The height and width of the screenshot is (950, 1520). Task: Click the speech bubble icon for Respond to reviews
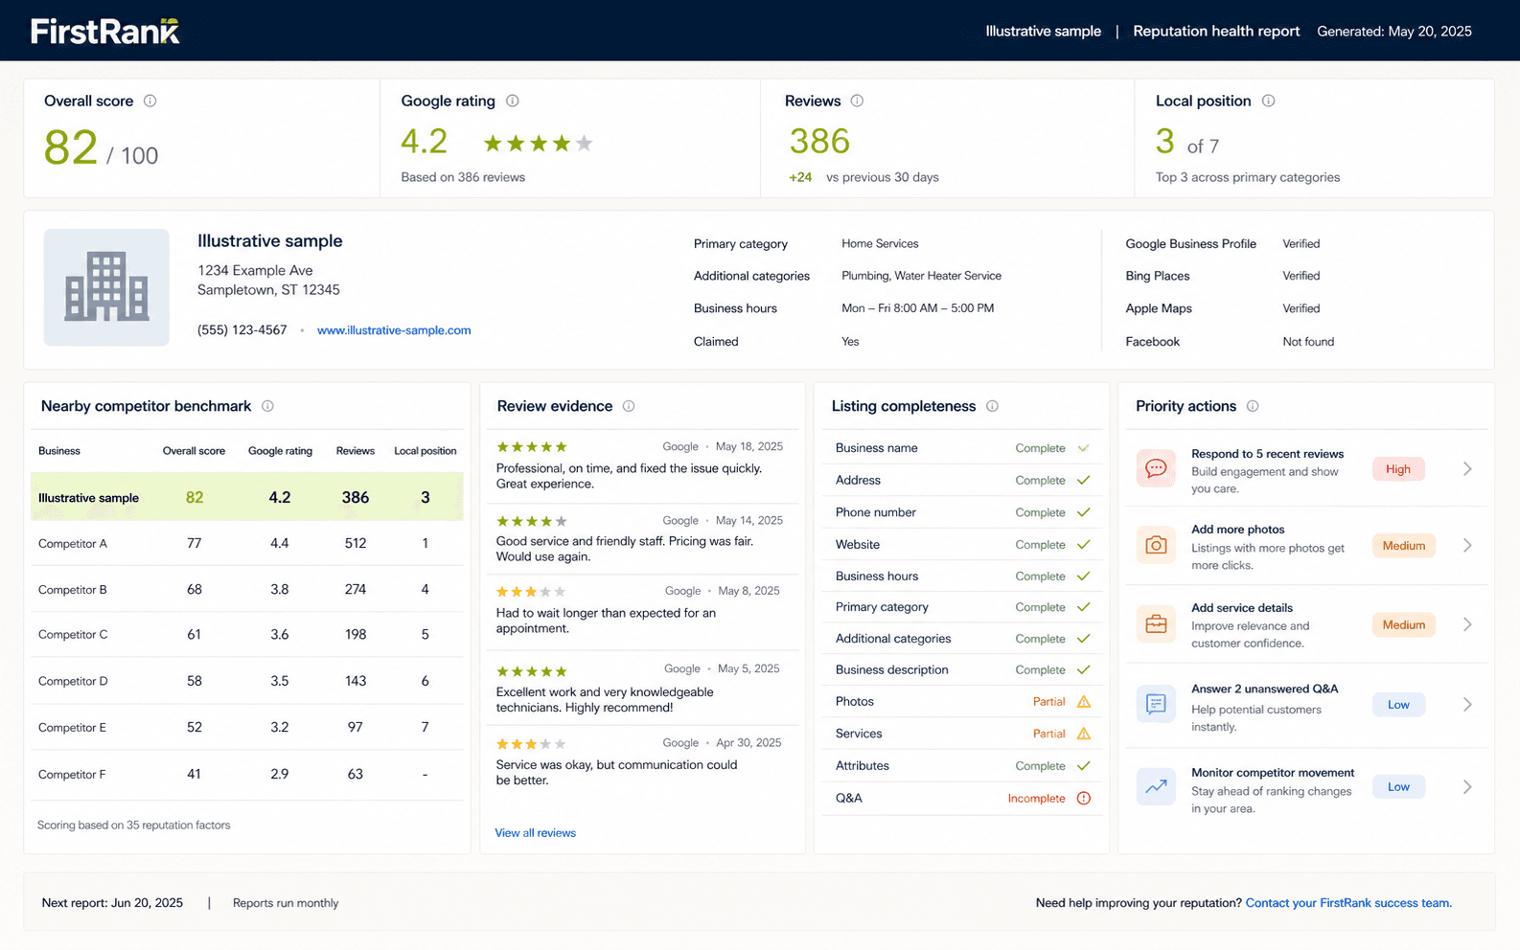1156,468
